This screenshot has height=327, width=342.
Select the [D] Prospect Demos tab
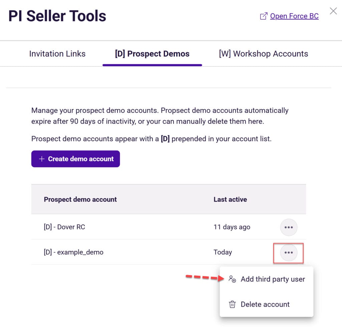(152, 54)
